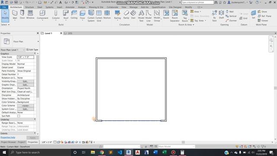The width and height of the screenshot is (277, 156).
Task: Click the Windows taskbar search box
Action: click(40, 153)
